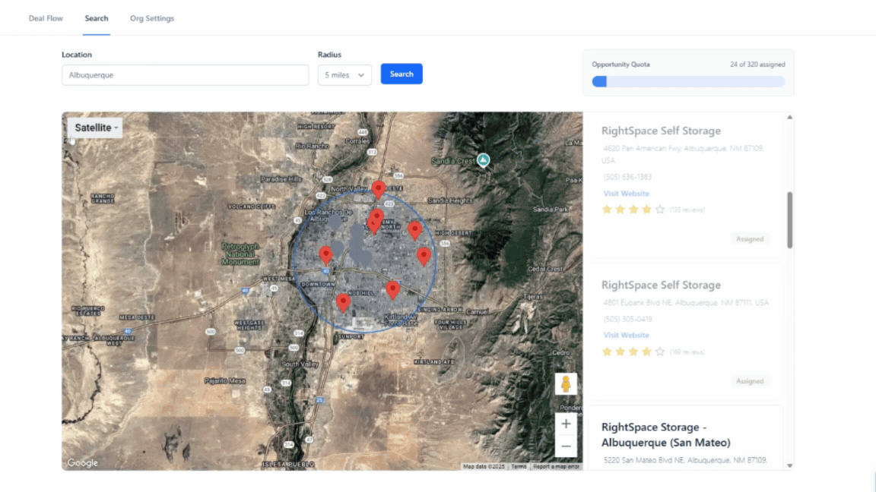Select the map pin southwest of Nob Hill
This screenshot has height=492, width=876.
[343, 302]
